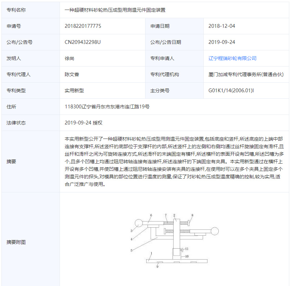
Task: Select publication date 2019-09-24 value
Action: [x=222, y=42]
